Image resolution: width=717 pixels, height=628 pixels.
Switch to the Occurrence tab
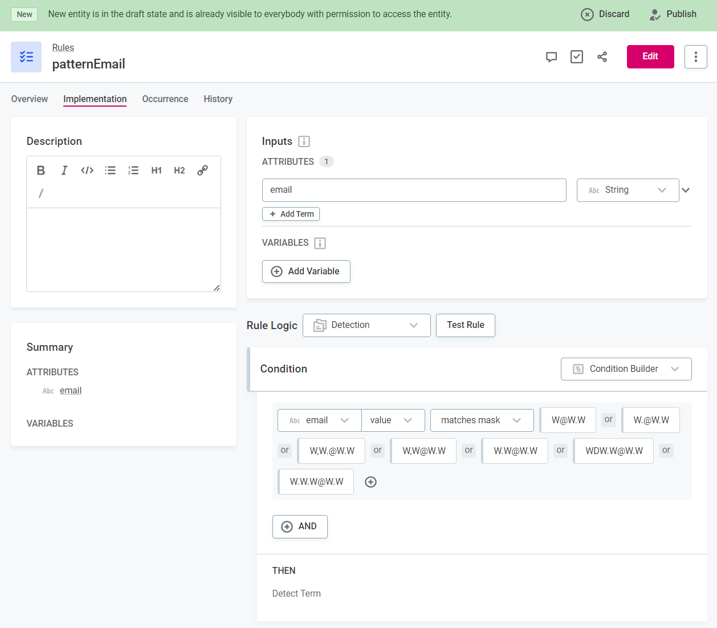[x=165, y=99]
